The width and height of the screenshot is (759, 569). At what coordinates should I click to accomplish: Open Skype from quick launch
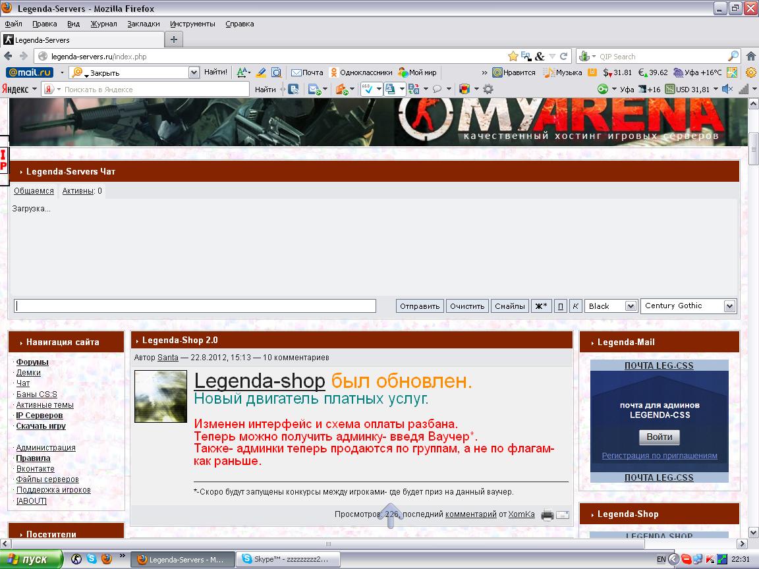92,558
